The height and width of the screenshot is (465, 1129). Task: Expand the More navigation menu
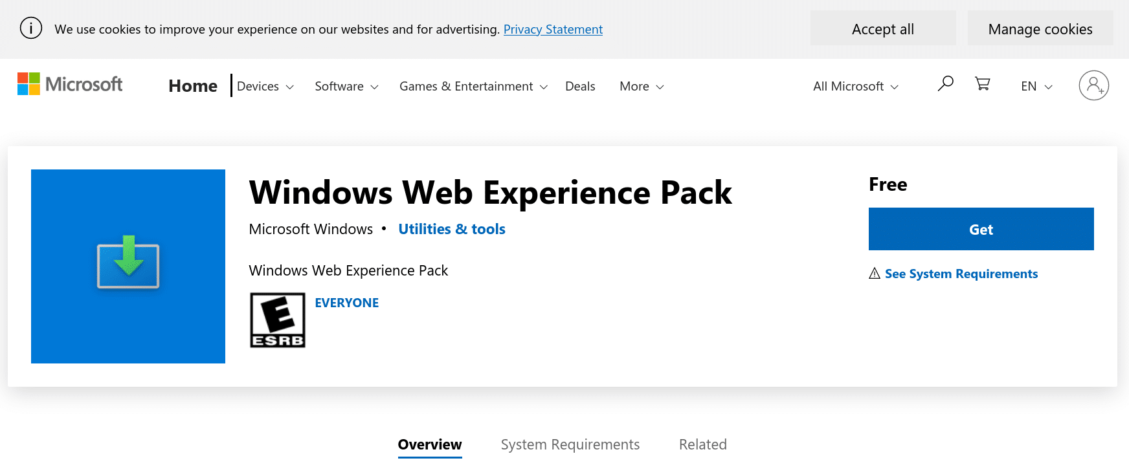[642, 86]
